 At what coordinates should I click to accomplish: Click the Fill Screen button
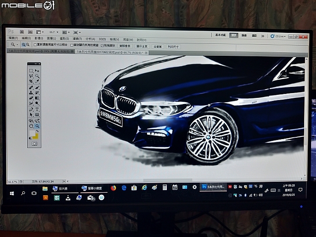click(158, 47)
